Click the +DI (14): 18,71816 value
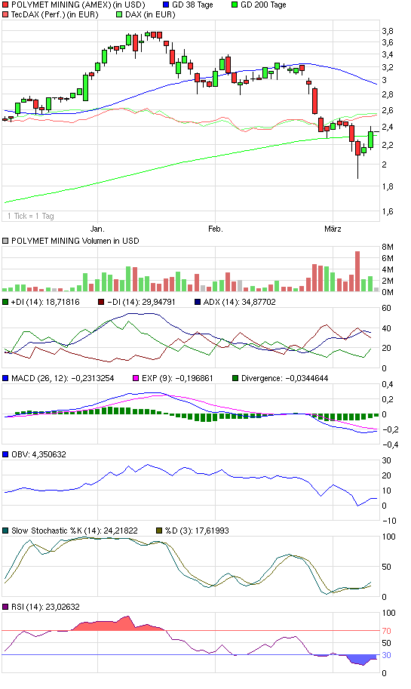This screenshot has width=411, height=689. coord(46,302)
